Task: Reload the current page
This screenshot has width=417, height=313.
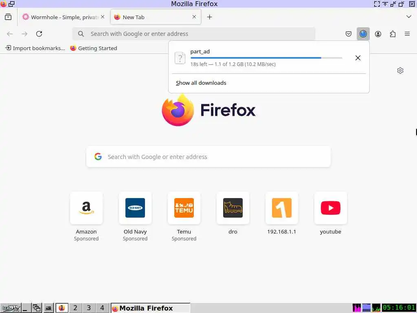Action: click(x=39, y=34)
